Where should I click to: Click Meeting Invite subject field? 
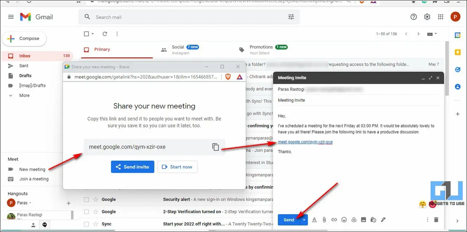pyautogui.click(x=358, y=100)
